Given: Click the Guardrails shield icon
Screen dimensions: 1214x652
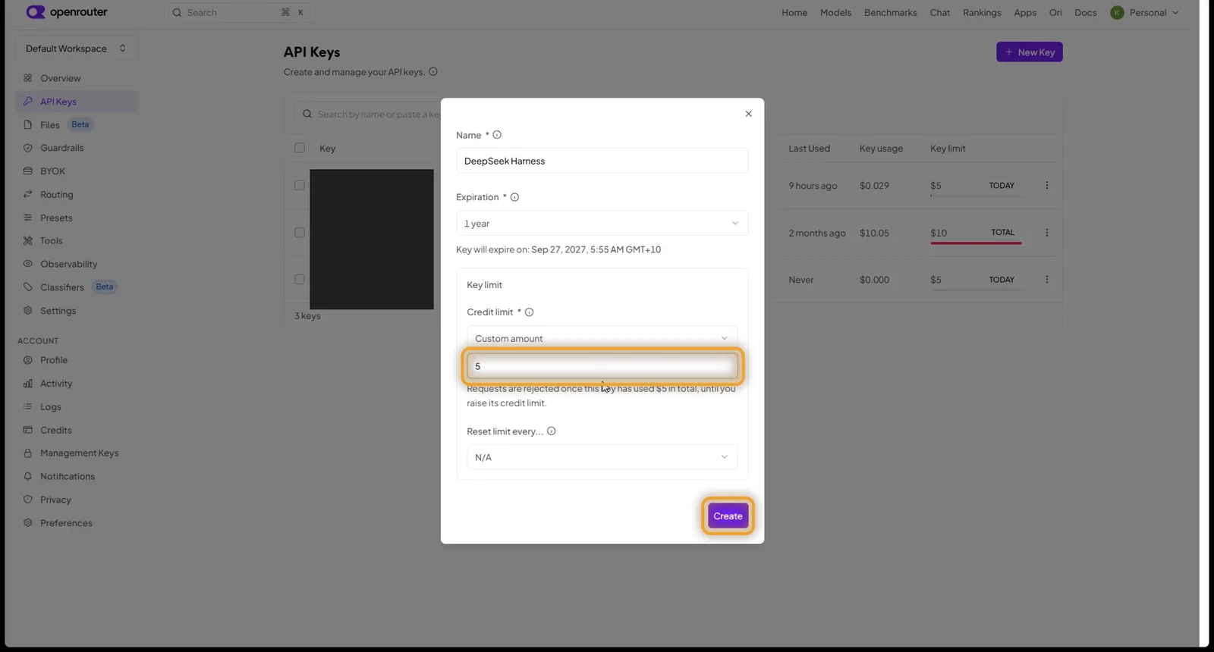Looking at the screenshot, I should click(28, 148).
